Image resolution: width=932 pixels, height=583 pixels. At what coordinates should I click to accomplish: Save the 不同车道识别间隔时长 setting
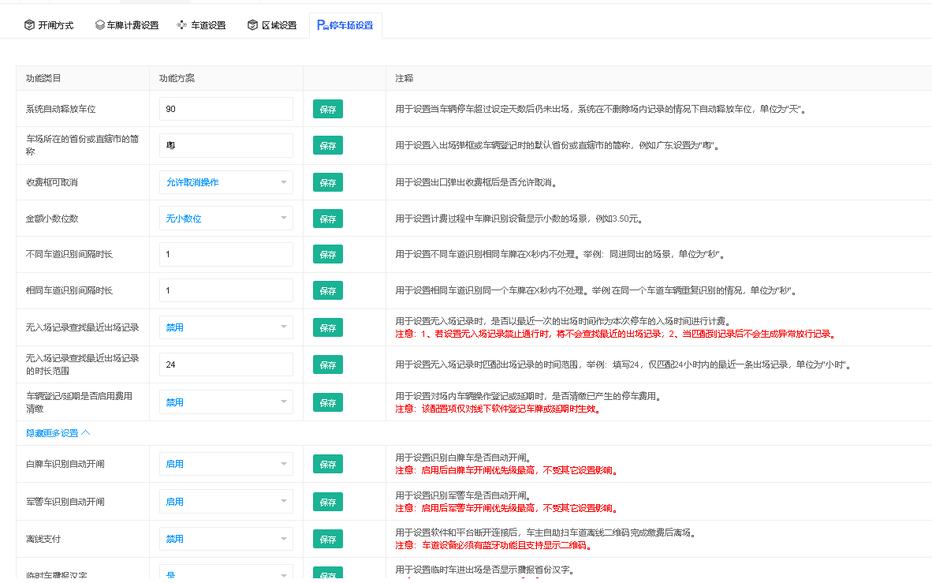(x=328, y=255)
